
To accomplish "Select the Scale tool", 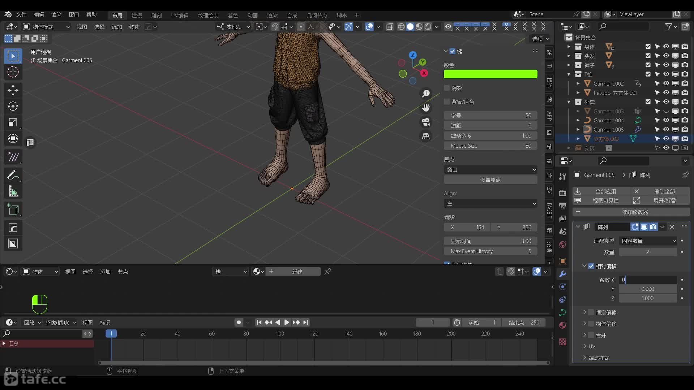I will pos(13,122).
